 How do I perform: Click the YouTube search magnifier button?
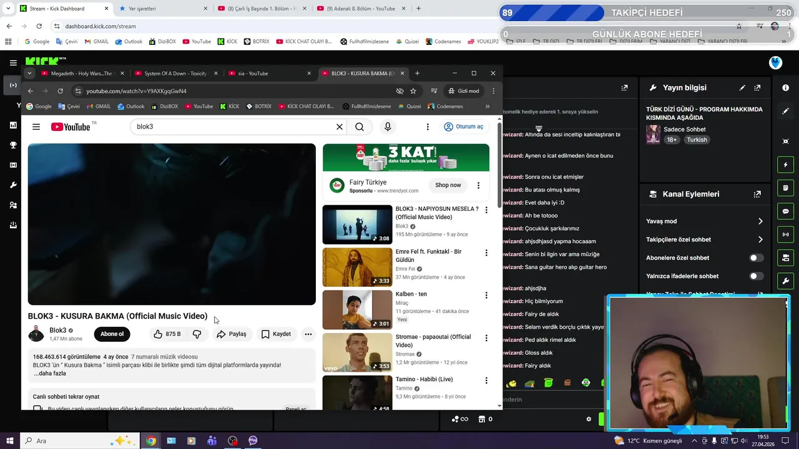(360, 127)
